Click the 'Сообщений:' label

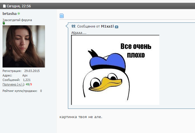click(11, 80)
